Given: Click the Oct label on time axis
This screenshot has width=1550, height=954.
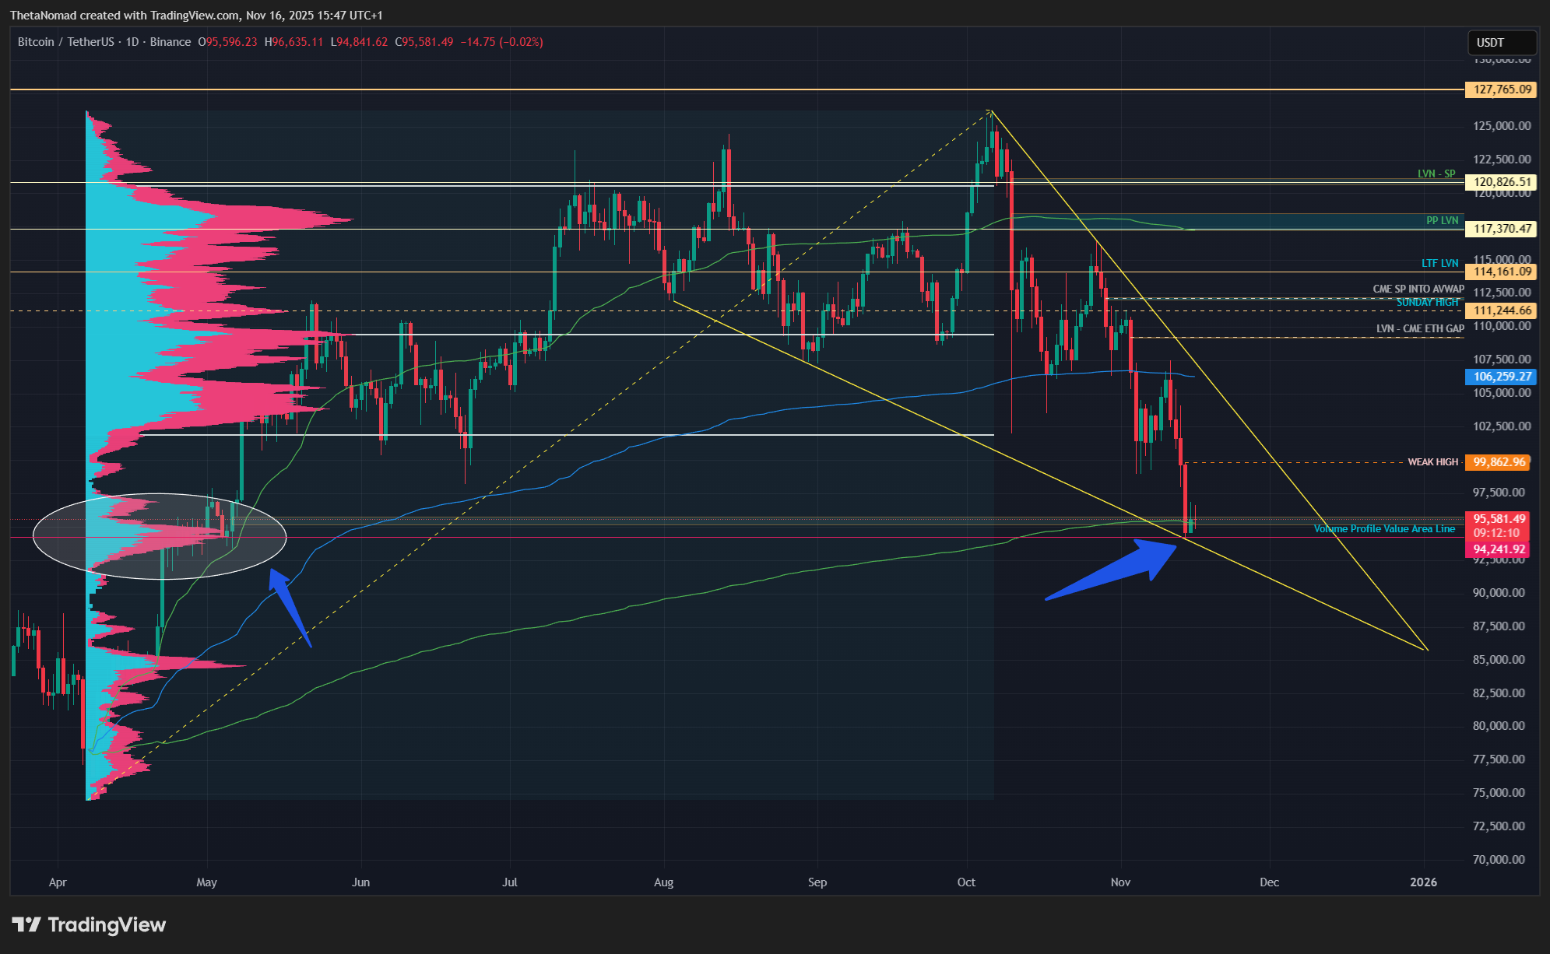Looking at the screenshot, I should 966,882.
